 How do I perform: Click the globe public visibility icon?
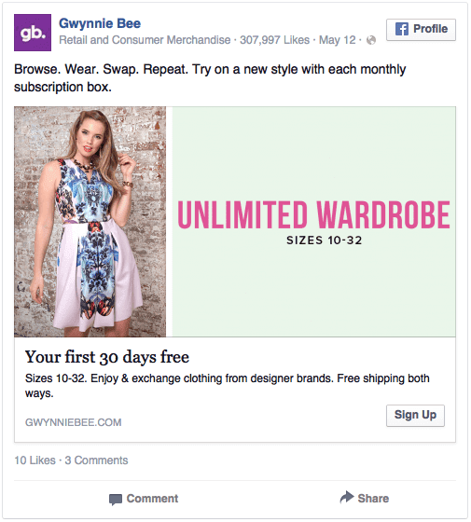pyautogui.click(x=371, y=40)
